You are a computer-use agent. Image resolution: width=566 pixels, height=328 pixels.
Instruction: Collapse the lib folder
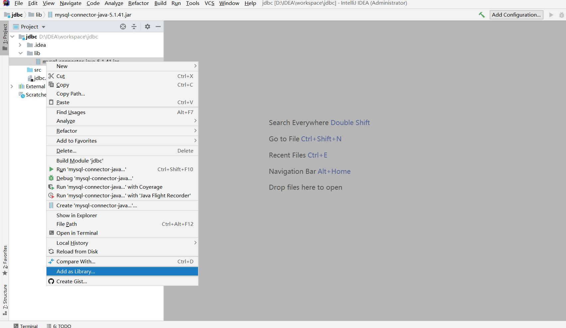pos(21,53)
